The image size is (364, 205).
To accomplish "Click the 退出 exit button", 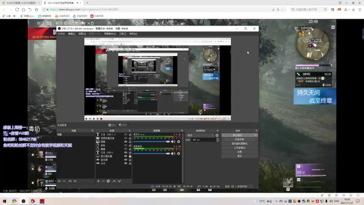I will [240, 156].
